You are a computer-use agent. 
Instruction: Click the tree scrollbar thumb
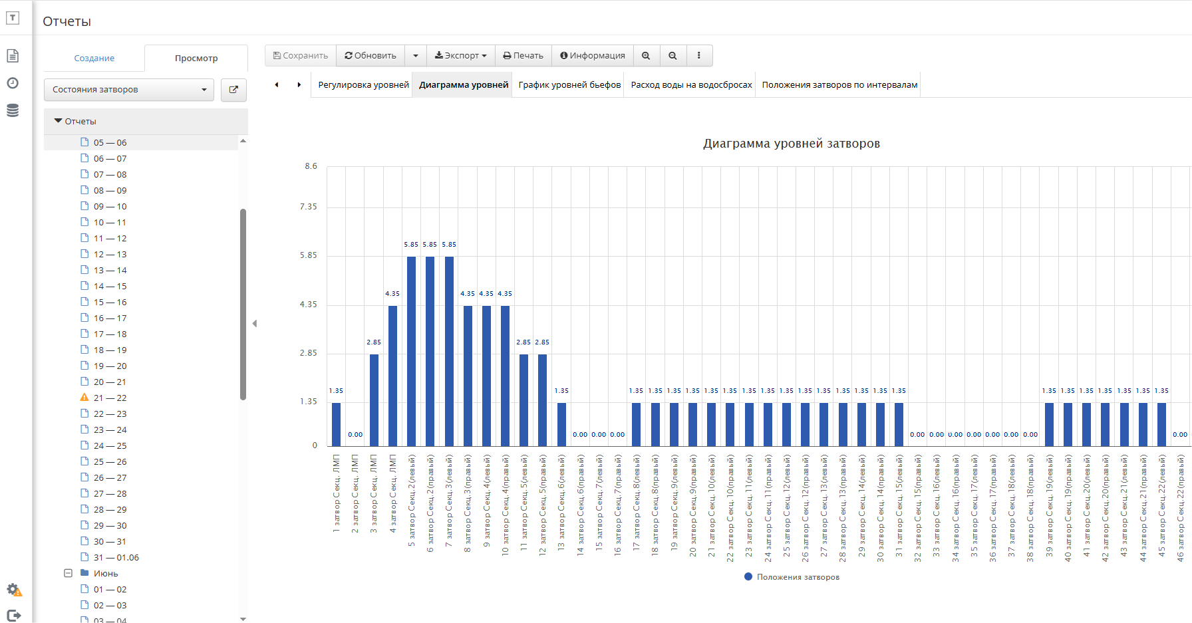coord(243,305)
